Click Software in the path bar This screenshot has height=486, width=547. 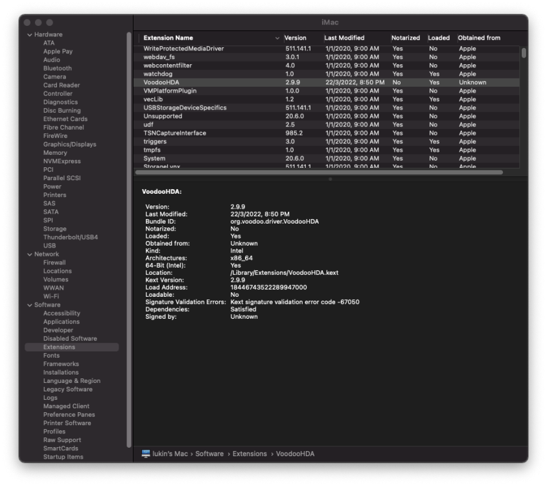(x=209, y=454)
